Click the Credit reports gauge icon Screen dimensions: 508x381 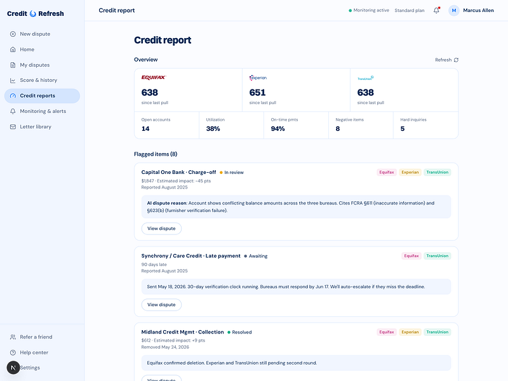(13, 96)
